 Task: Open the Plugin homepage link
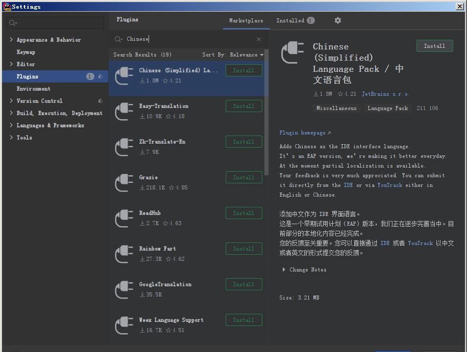305,132
